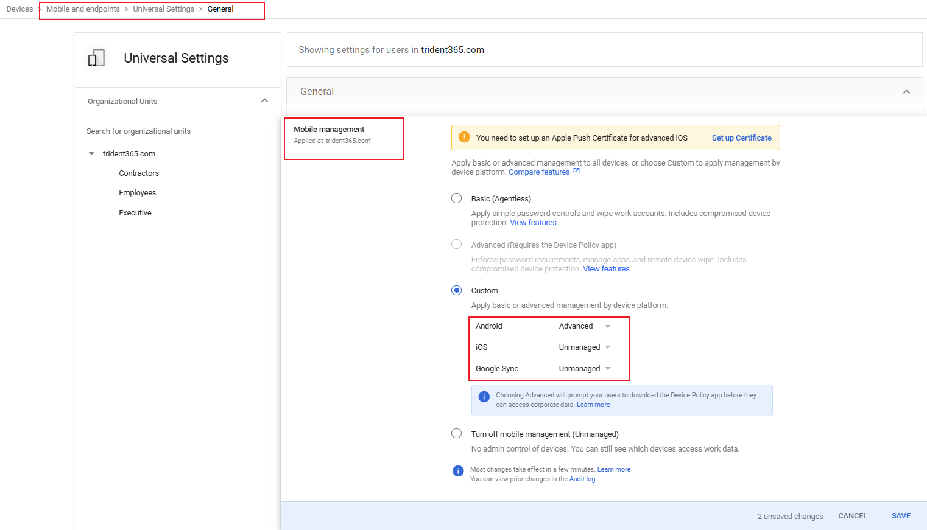Click the external link icon beside Compare features
This screenshot has height=530, width=927.
[576, 172]
